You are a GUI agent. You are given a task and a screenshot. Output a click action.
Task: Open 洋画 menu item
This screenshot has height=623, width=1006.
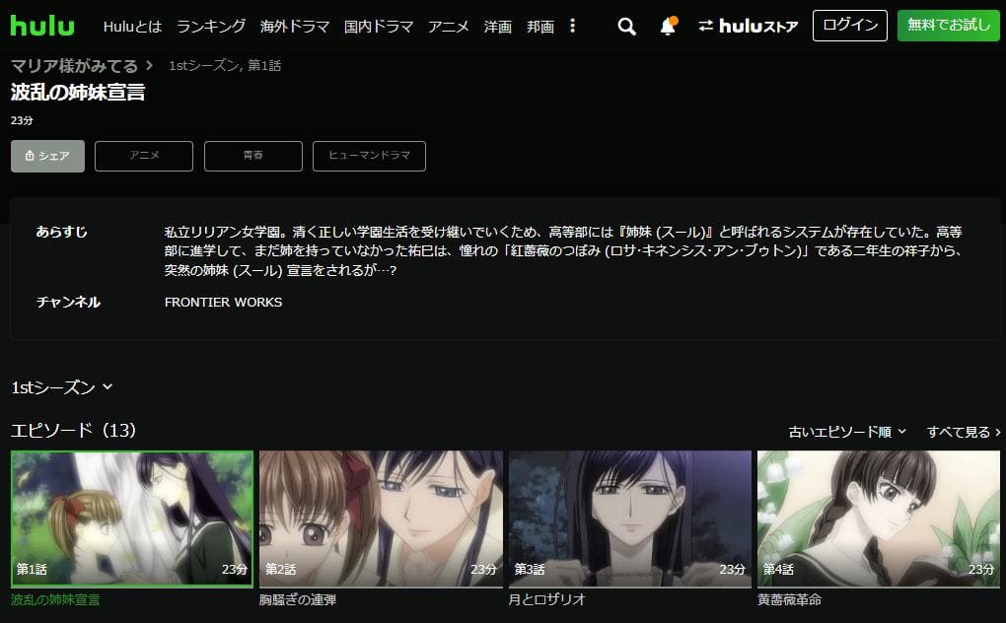(498, 27)
